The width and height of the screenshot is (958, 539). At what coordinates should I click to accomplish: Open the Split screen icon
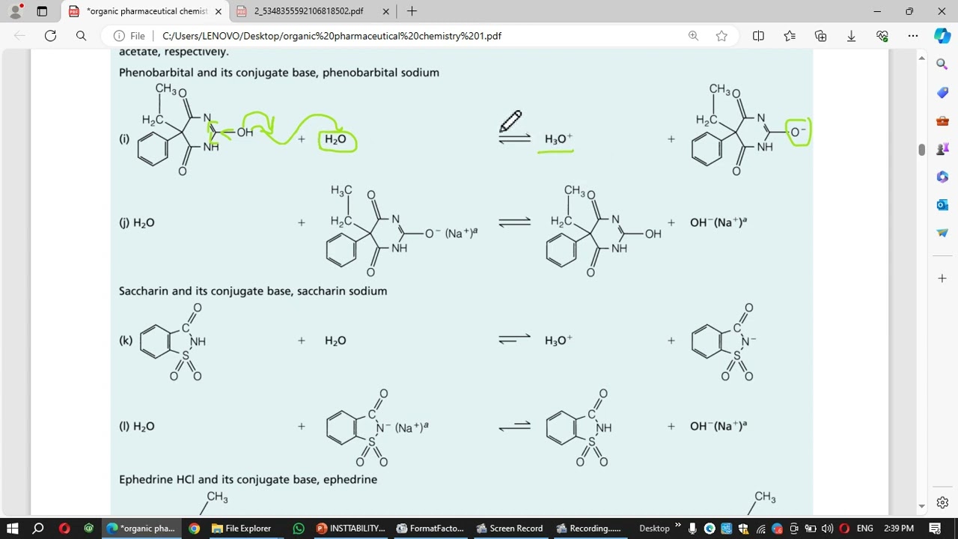tap(758, 35)
